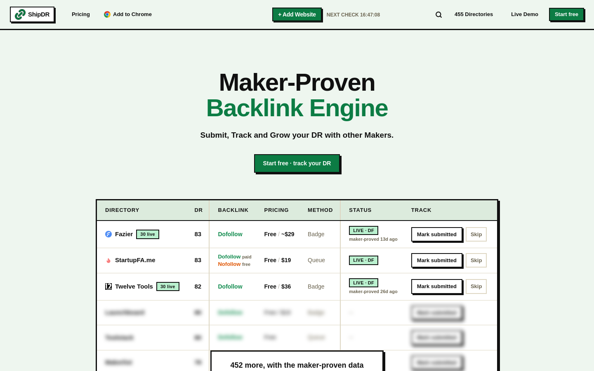
Task: Click DR value 82 for Twelve Tools
Action: click(198, 286)
